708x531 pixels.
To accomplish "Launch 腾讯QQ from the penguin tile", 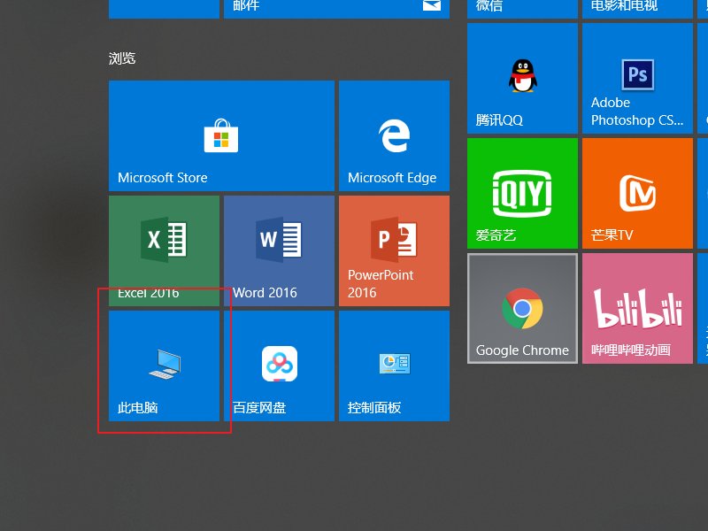I will (x=522, y=78).
